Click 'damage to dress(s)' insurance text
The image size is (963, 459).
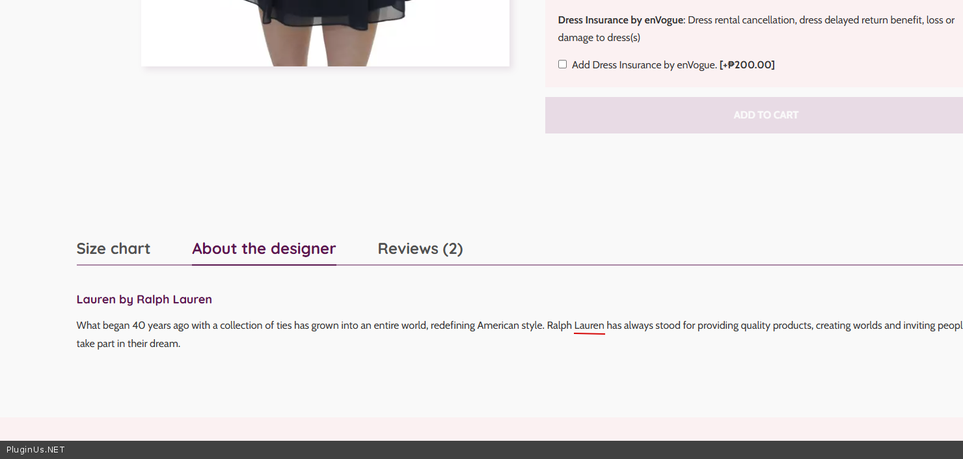click(599, 38)
